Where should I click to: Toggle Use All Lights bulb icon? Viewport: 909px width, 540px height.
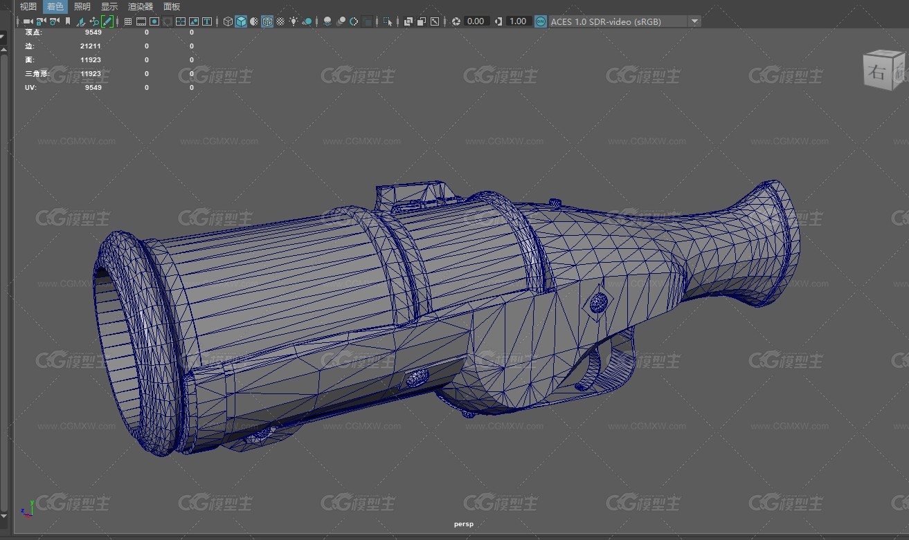click(294, 21)
